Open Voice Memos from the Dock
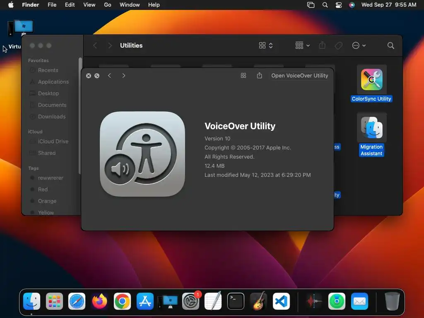Screen dimensions: 424x318 point(314,301)
